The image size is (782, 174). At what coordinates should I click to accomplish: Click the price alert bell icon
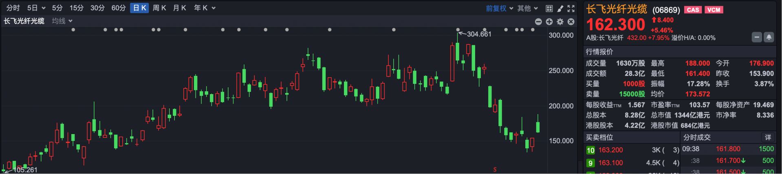[x=769, y=37]
